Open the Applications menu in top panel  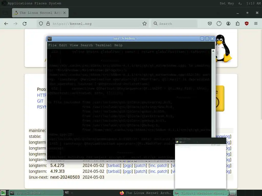[x=20, y=3]
